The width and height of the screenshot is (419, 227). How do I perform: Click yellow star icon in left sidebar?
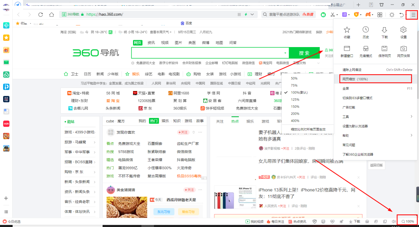[x=6, y=38]
